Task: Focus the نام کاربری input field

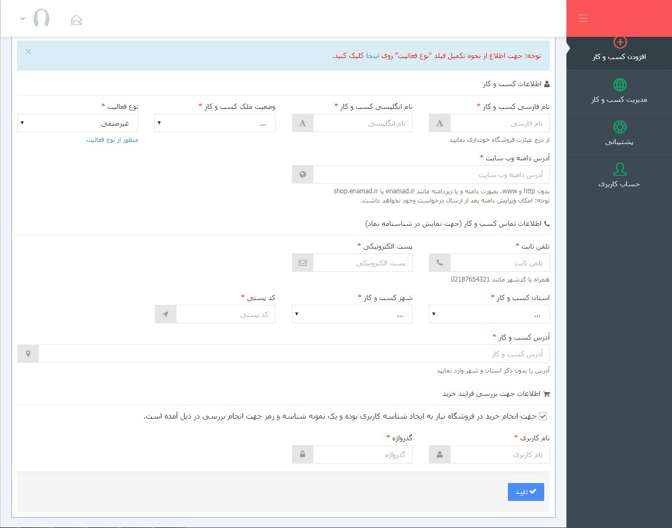Action: point(500,454)
